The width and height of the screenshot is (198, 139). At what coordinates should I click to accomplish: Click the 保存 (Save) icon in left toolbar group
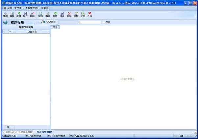click(25, 14)
